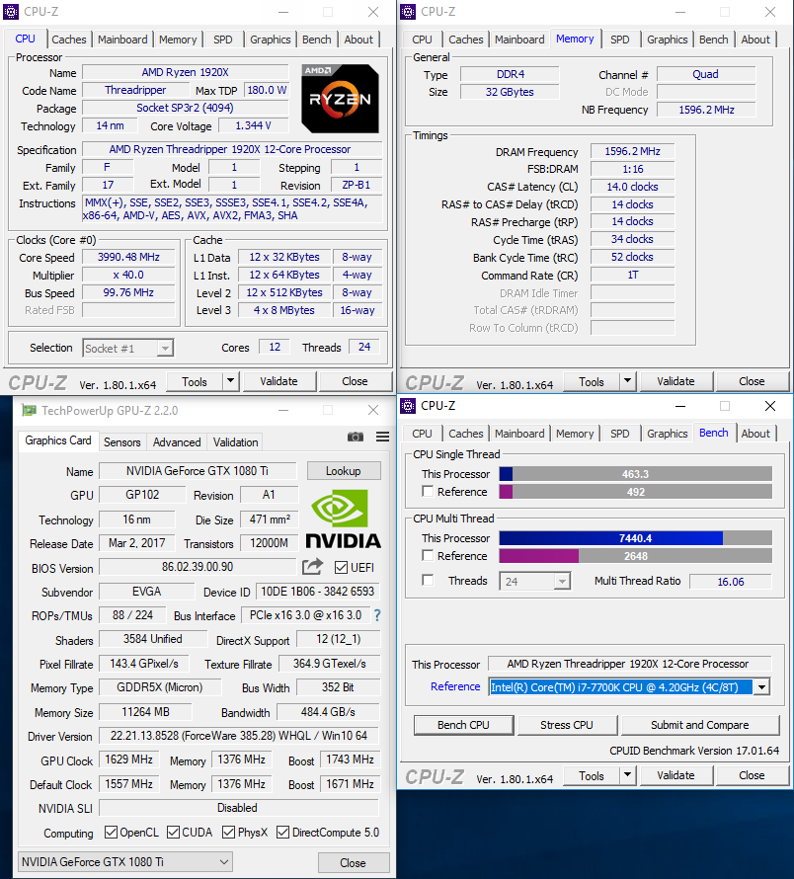This screenshot has height=879, width=794.
Task: Open Tools dropdown arrow in CPU tab window
Action: tap(230, 381)
